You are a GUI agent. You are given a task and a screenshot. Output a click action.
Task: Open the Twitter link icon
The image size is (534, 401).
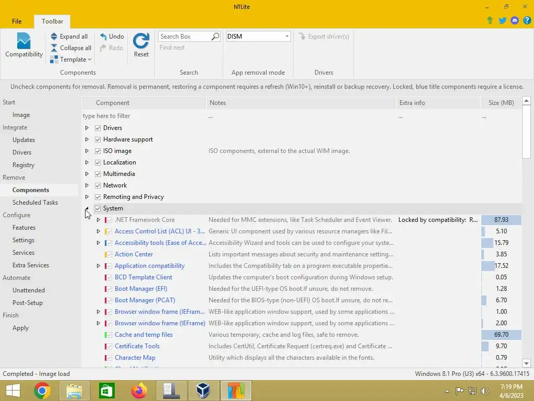502,20
